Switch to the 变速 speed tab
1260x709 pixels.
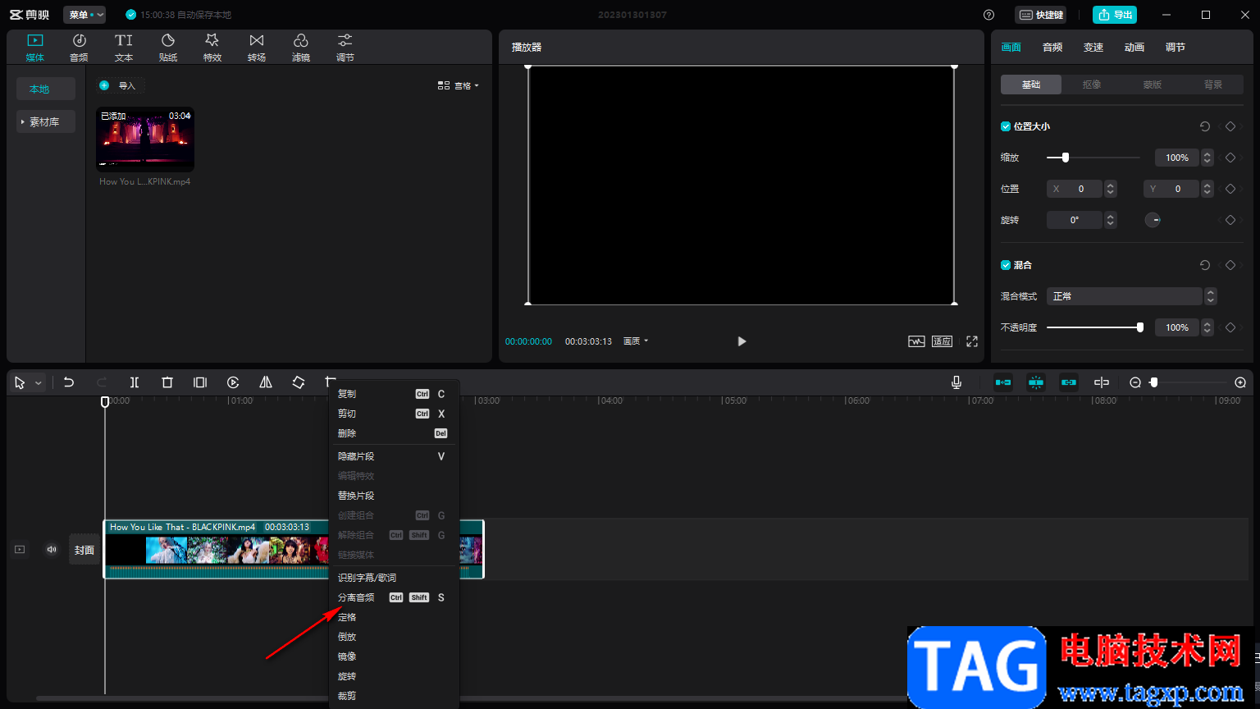[1093, 48]
